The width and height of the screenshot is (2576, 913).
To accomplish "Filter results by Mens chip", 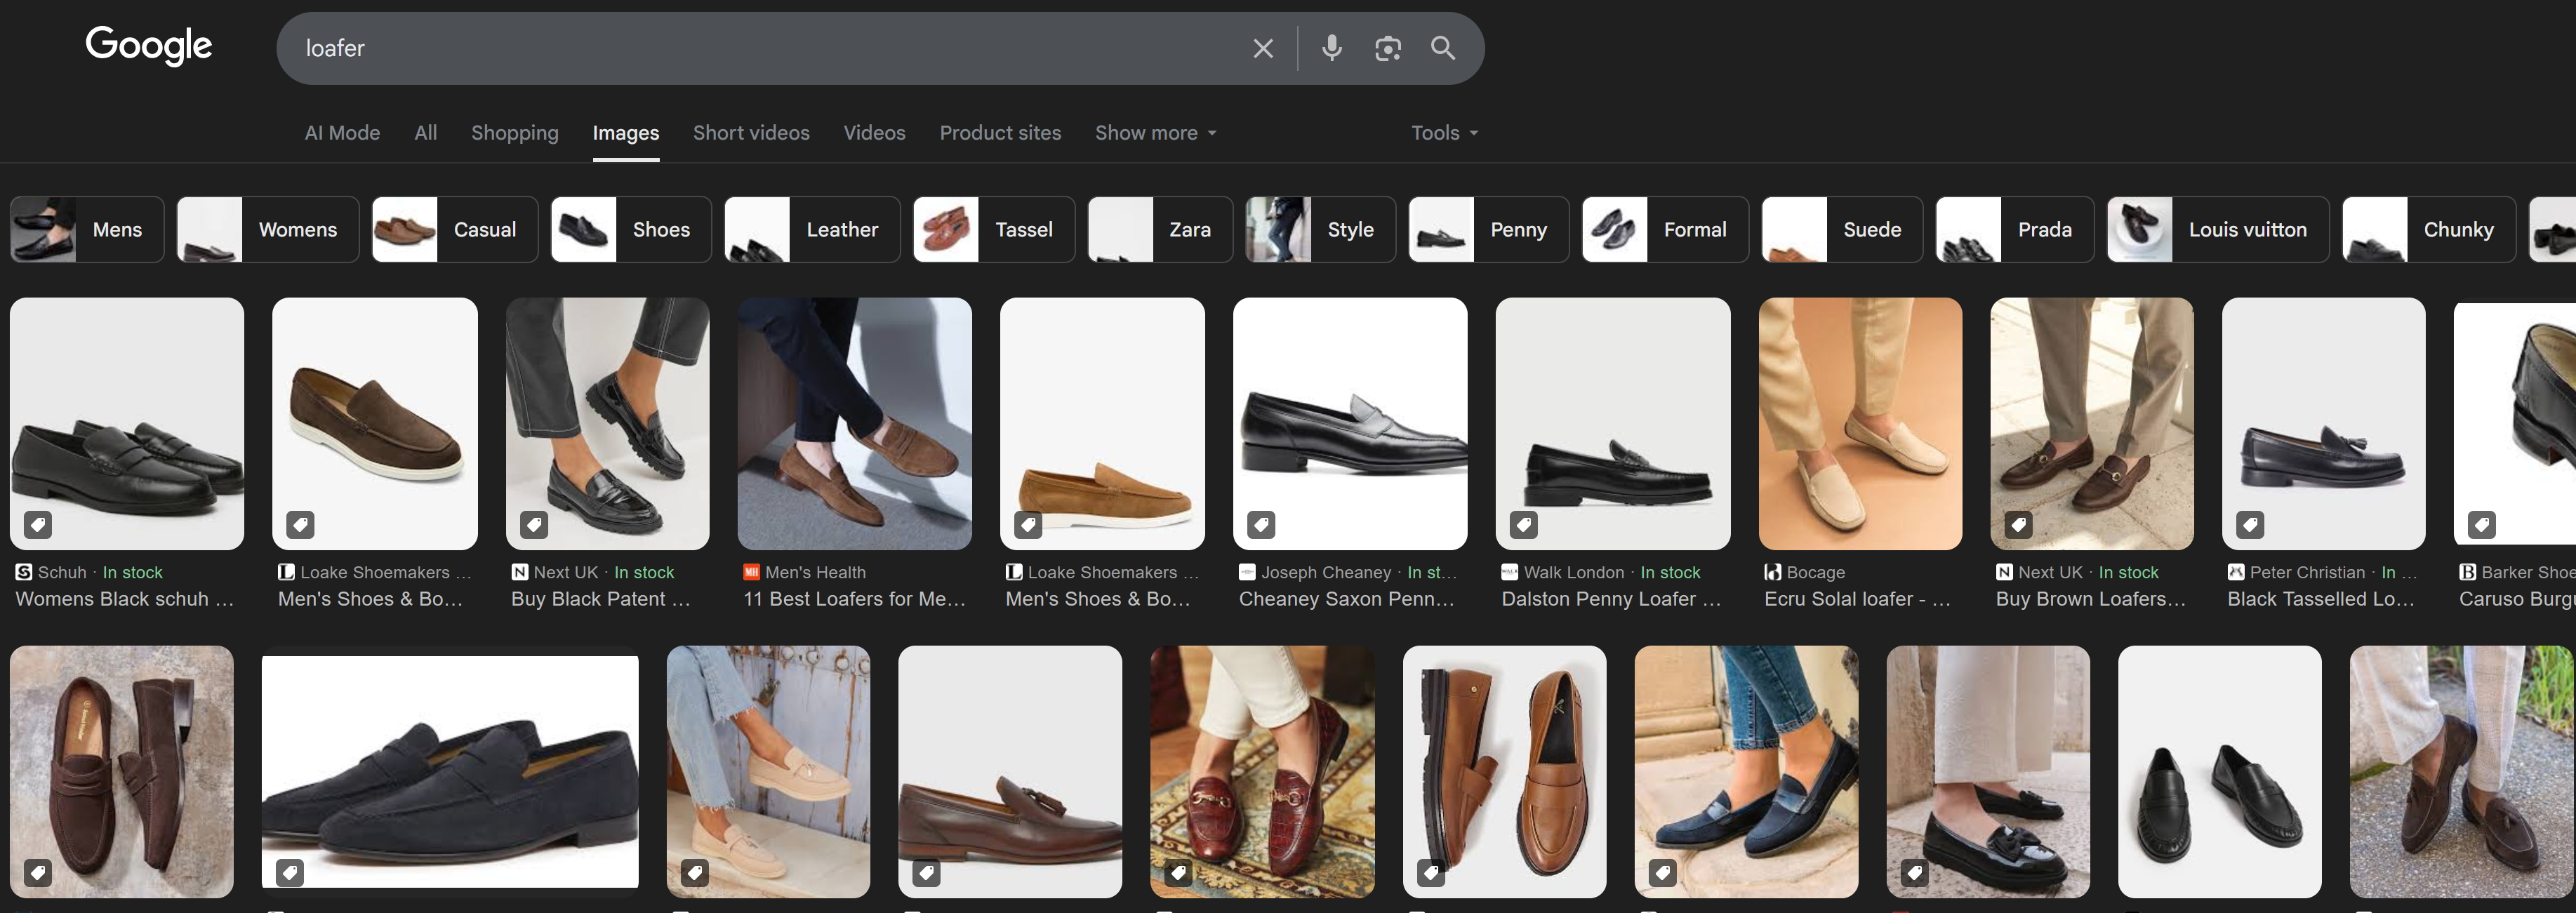I will 87,230.
